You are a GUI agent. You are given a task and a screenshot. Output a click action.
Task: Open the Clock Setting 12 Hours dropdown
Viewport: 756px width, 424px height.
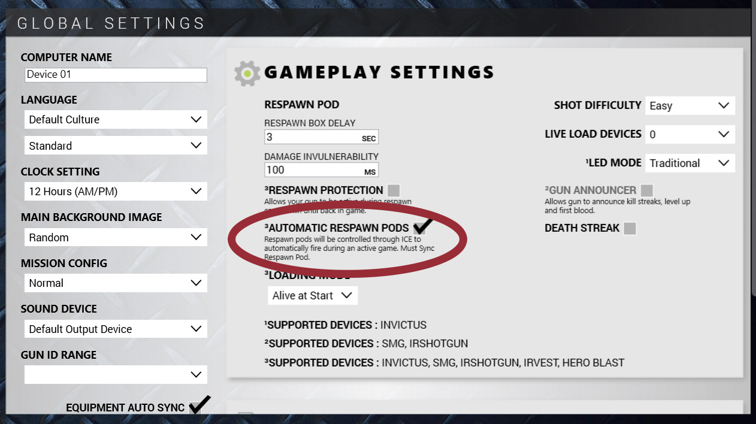click(x=116, y=192)
